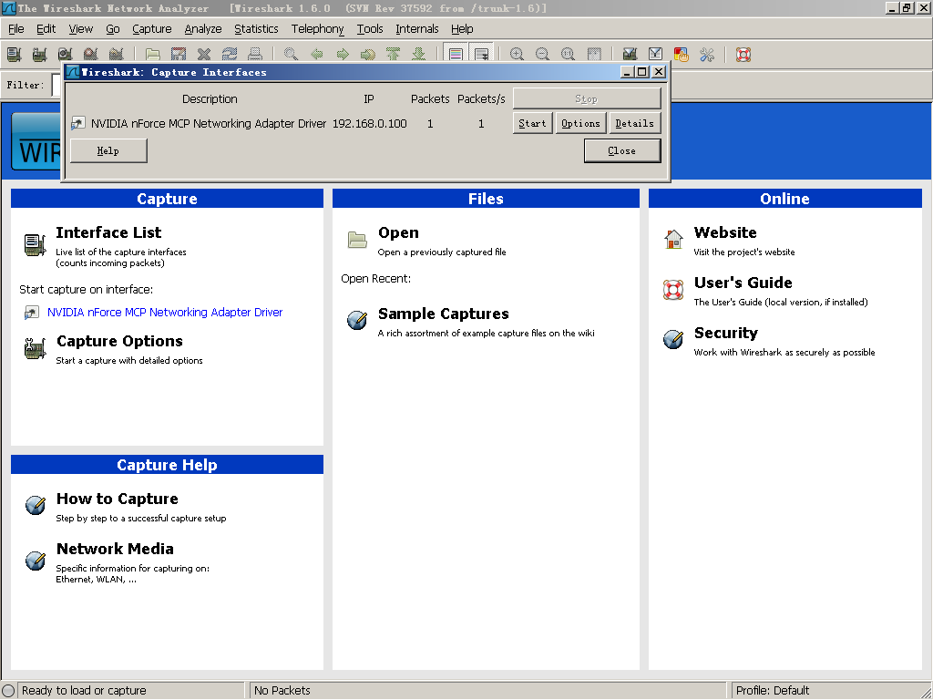933x700 pixels.
Task: Open Network Media help link
Action: pyautogui.click(x=115, y=549)
